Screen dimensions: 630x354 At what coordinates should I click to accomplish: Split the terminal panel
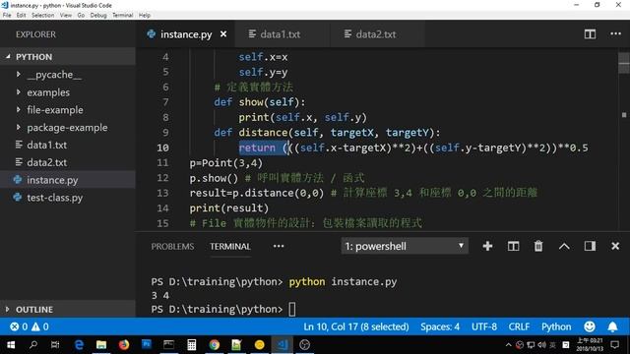point(513,246)
